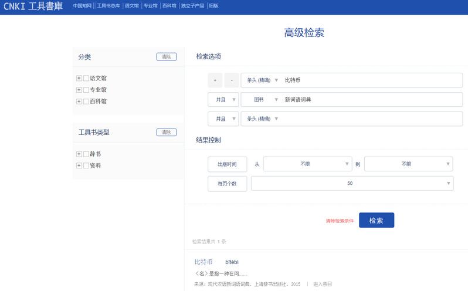This screenshot has width=468, height=291.
Task: Go to 独立子产品 in top navigation
Action: (x=192, y=6)
